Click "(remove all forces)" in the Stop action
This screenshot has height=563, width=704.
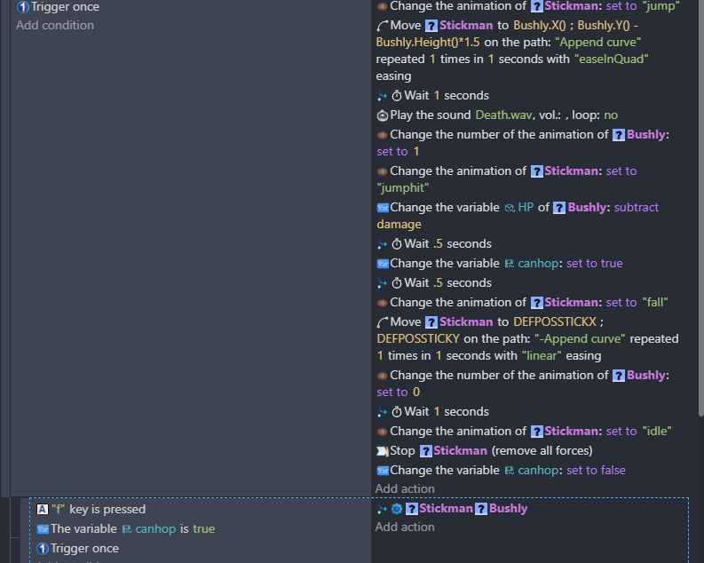tap(542, 450)
